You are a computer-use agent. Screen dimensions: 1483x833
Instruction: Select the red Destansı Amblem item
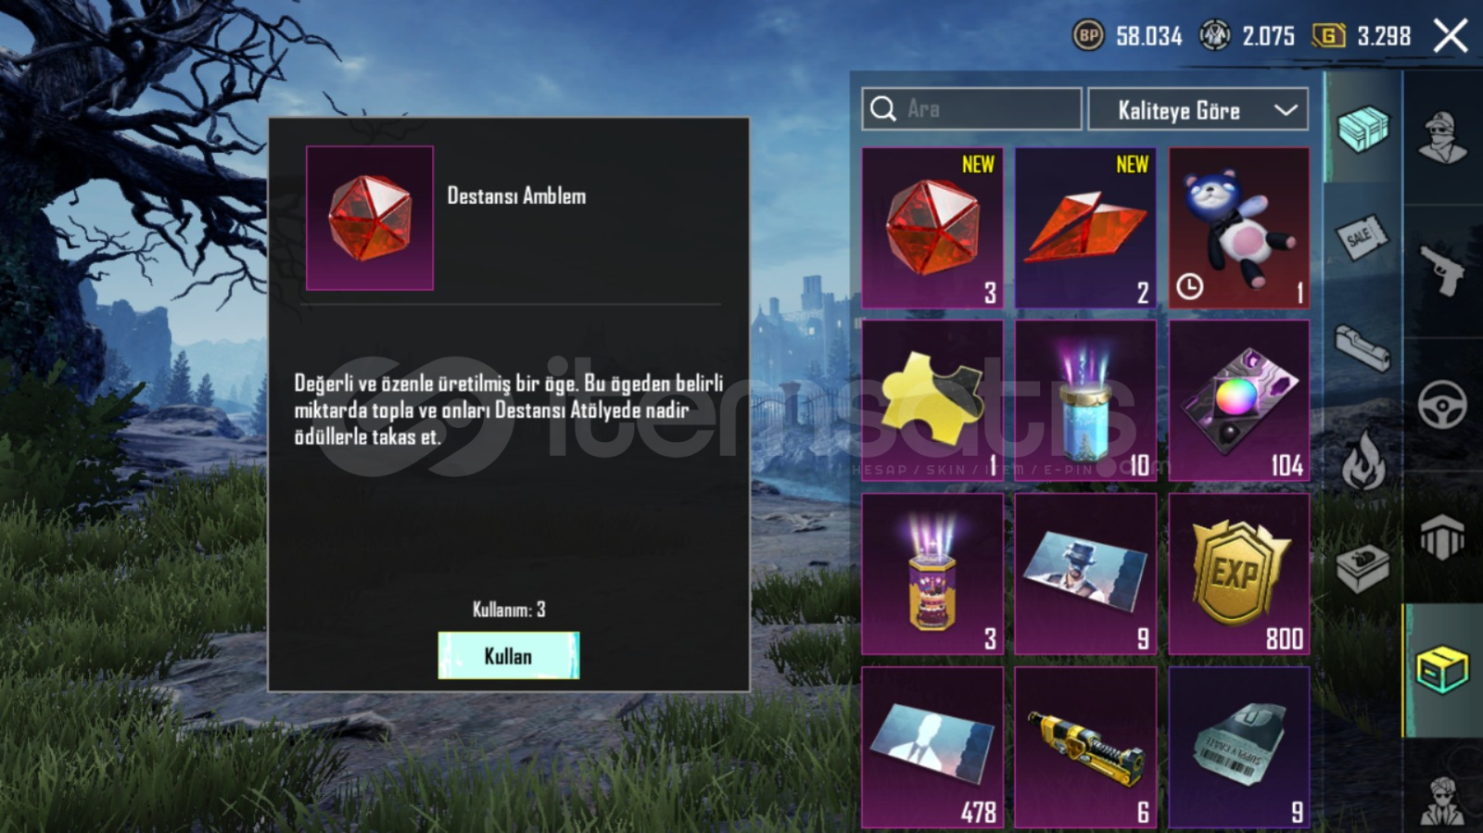[x=932, y=228]
